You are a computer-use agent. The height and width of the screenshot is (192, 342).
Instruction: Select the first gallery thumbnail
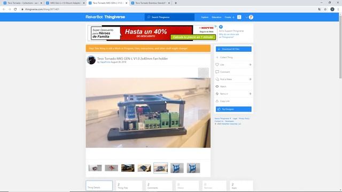point(95,168)
